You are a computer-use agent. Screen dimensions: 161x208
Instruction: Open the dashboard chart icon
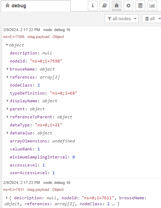[x=152, y=6]
